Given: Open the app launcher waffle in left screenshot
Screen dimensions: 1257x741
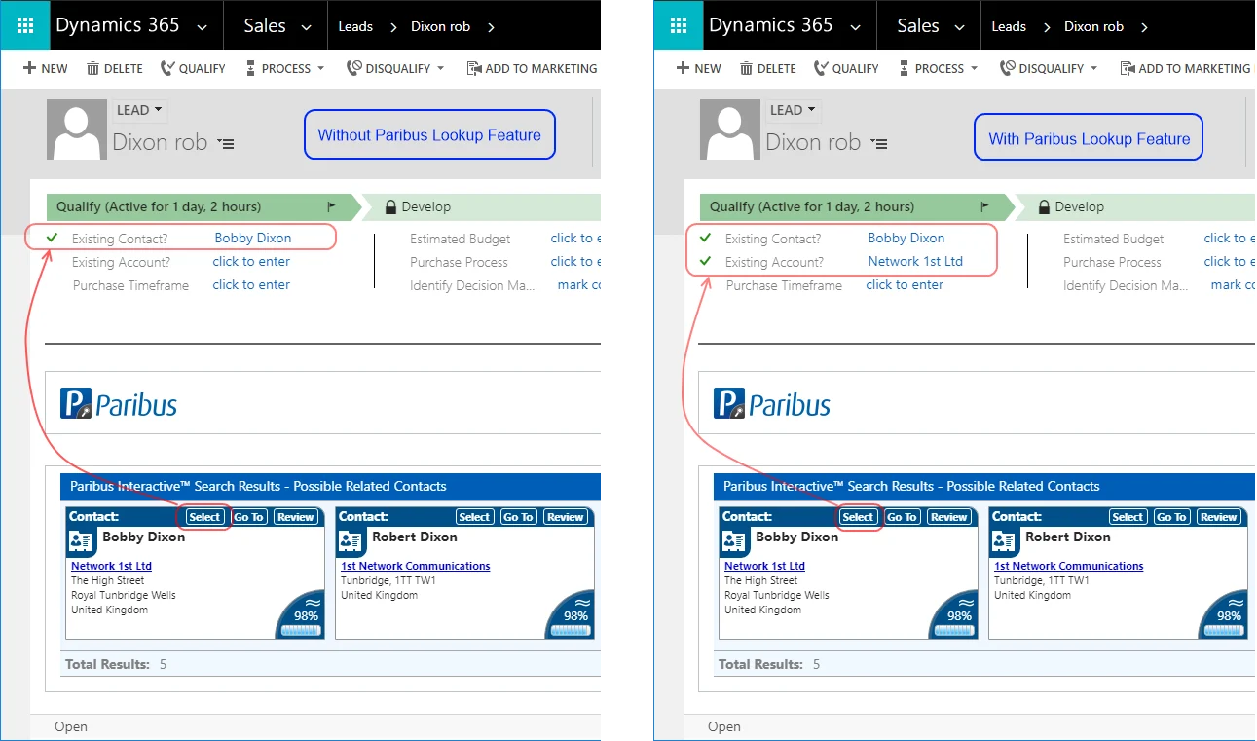Looking at the screenshot, I should point(25,26).
